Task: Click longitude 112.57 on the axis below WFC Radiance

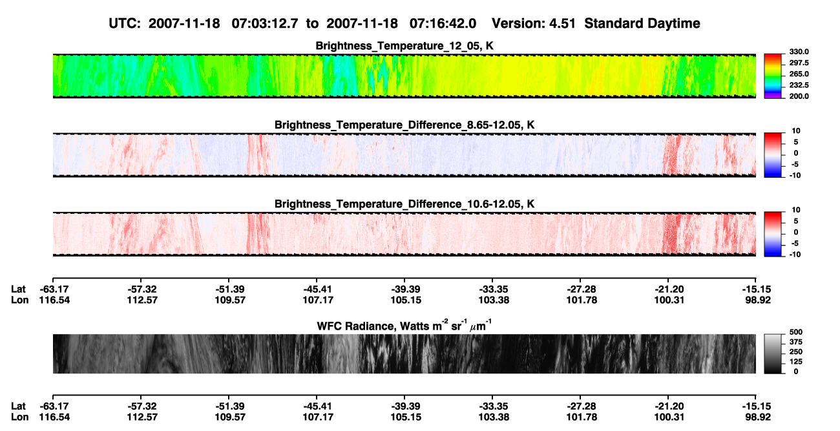Action: [141, 417]
